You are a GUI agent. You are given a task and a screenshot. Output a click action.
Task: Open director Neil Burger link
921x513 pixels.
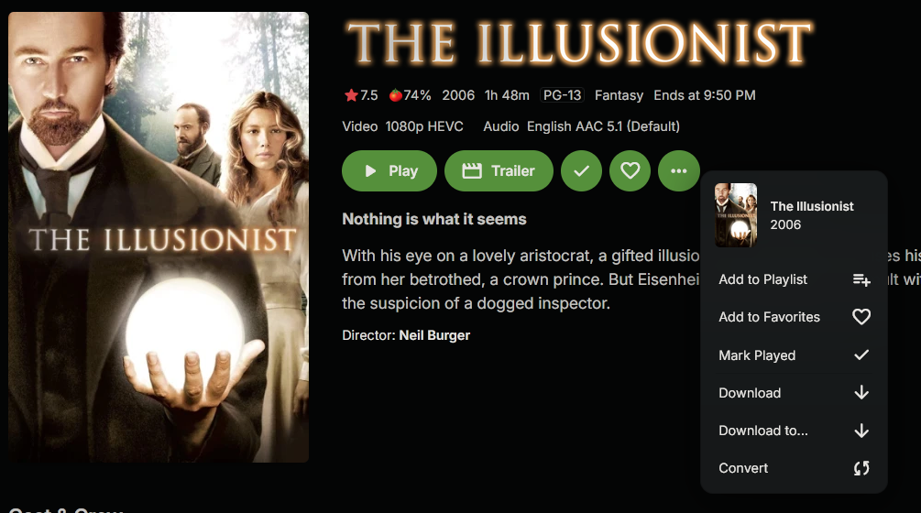point(434,335)
